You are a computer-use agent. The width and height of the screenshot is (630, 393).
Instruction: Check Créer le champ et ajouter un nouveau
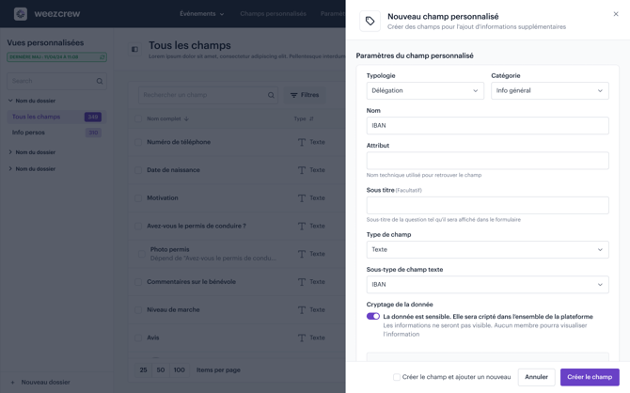click(397, 377)
